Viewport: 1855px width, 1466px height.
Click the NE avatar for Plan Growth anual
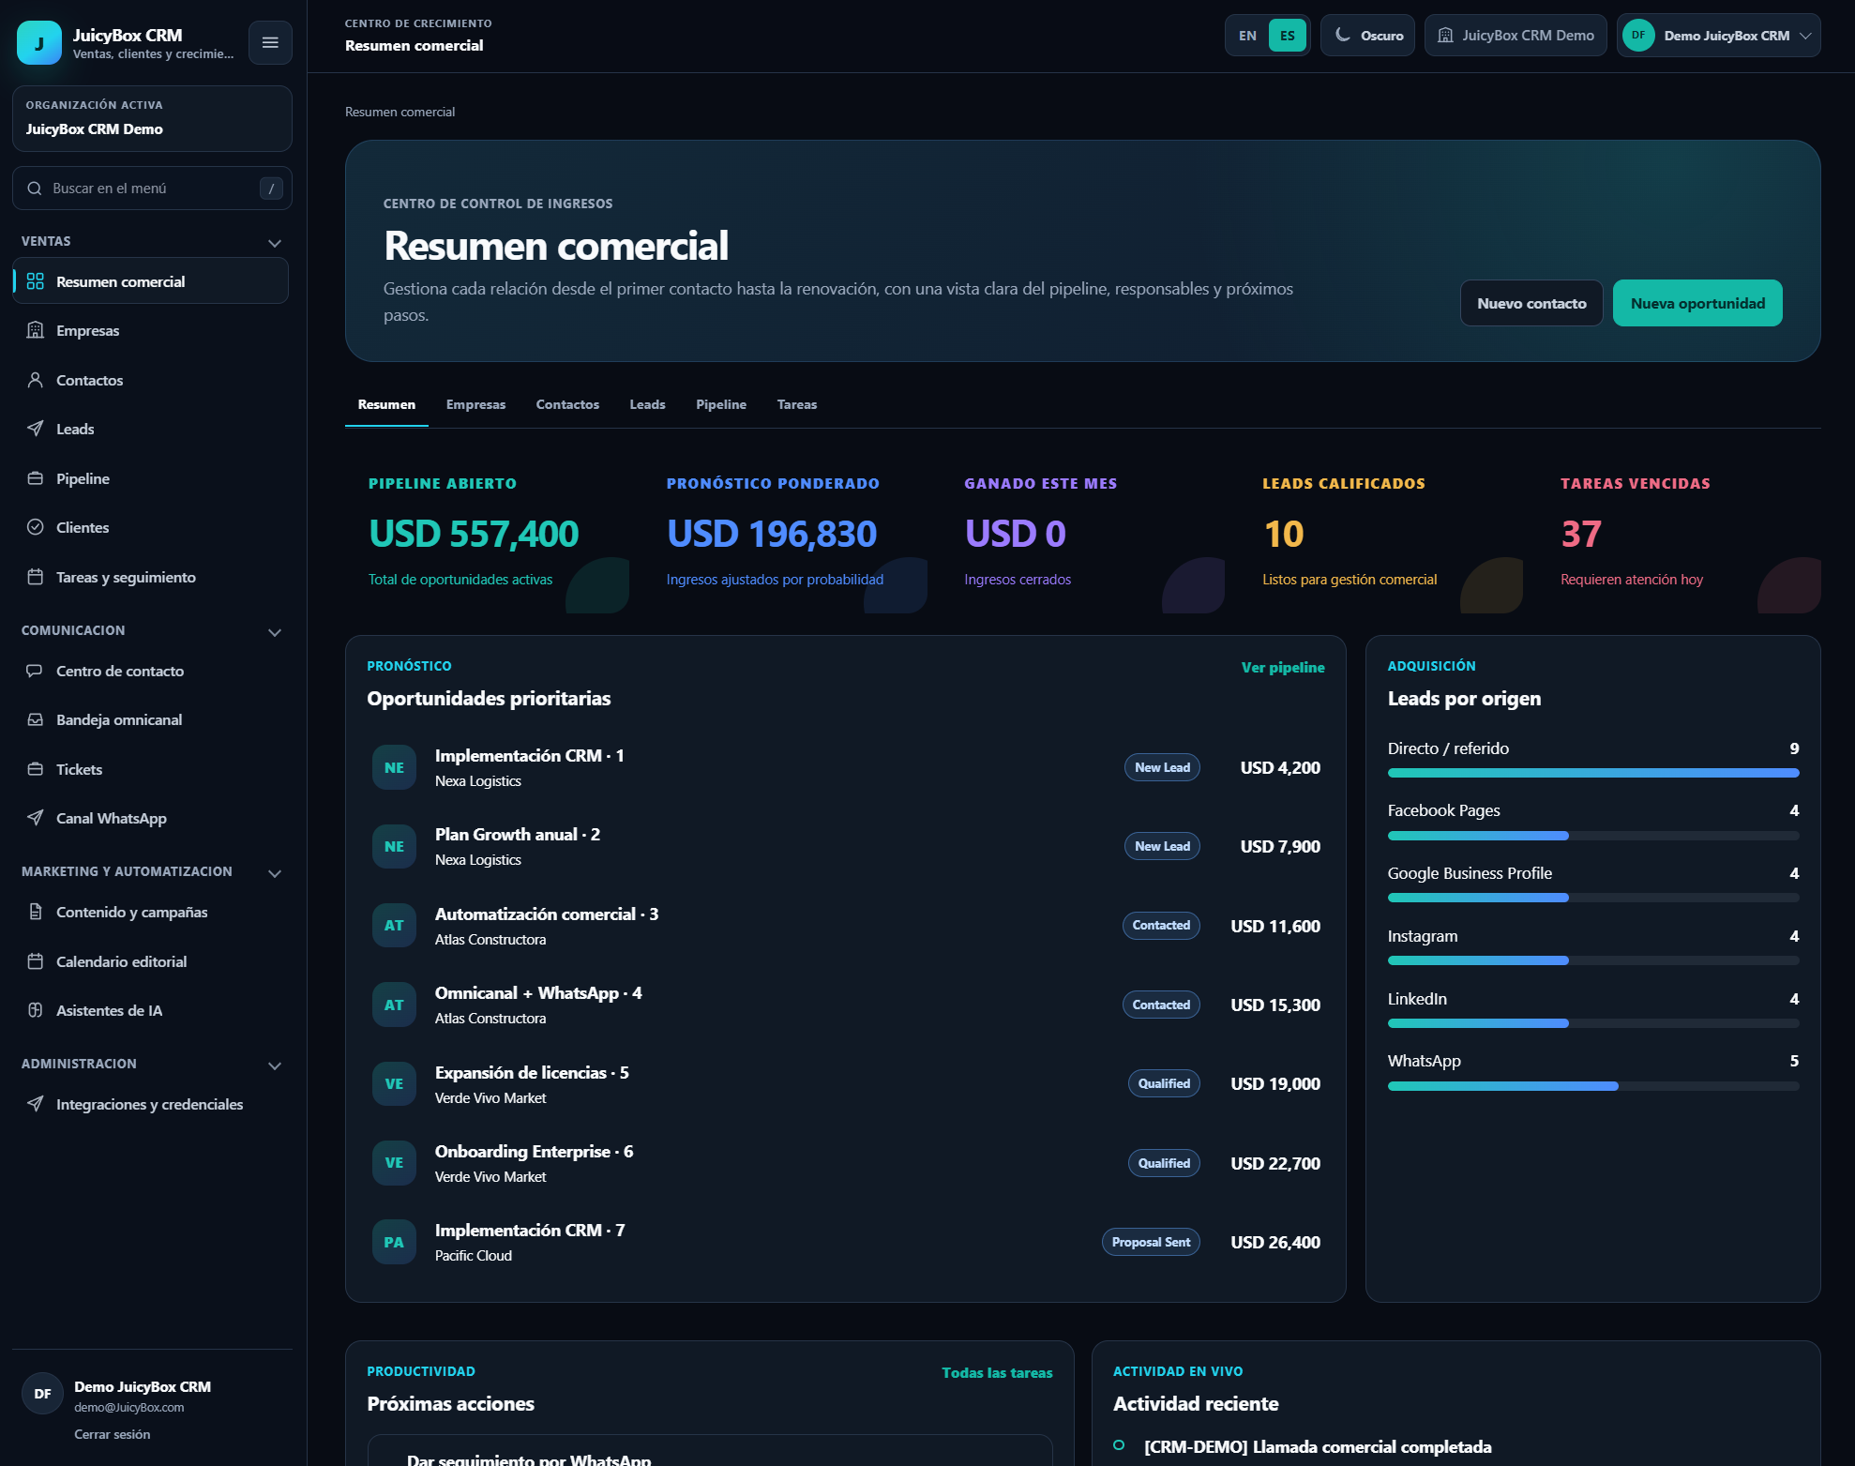point(394,846)
